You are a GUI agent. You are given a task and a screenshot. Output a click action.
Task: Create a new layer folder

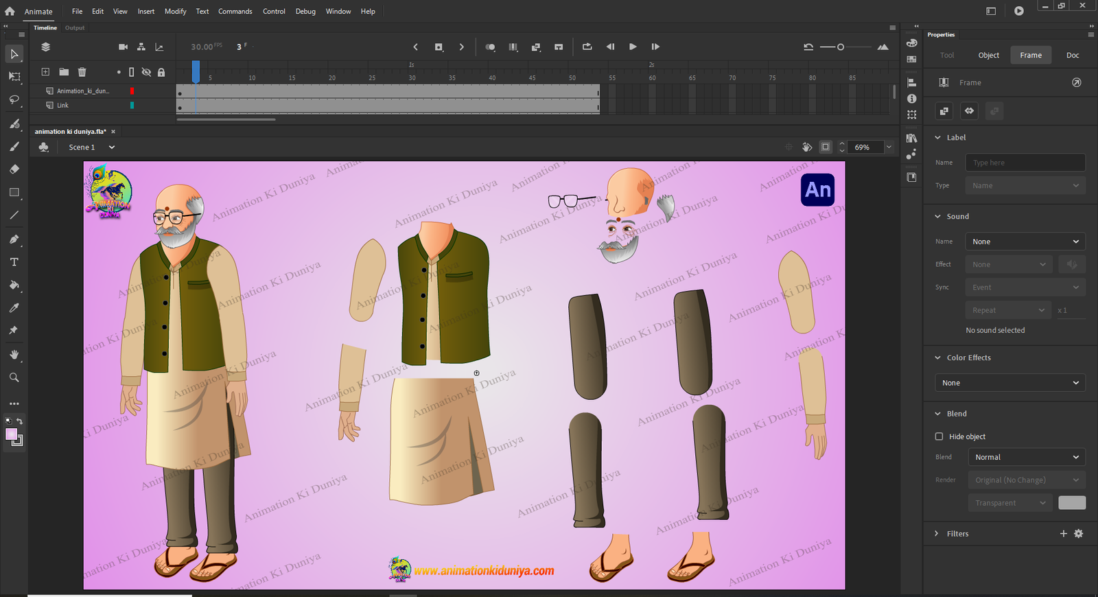pyautogui.click(x=63, y=71)
